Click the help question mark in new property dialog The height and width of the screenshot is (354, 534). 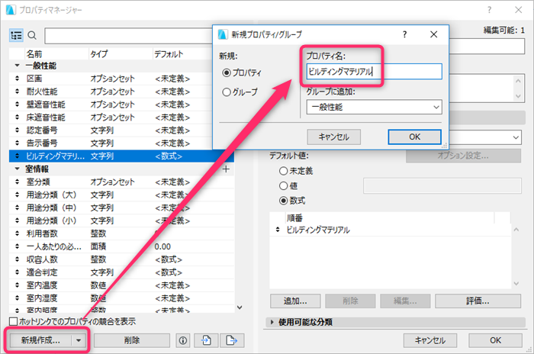[404, 34]
